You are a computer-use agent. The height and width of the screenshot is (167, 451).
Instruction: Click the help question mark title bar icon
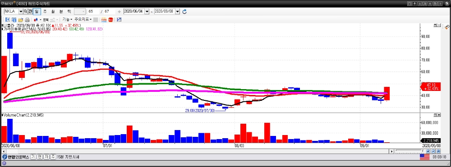pos(440,4)
